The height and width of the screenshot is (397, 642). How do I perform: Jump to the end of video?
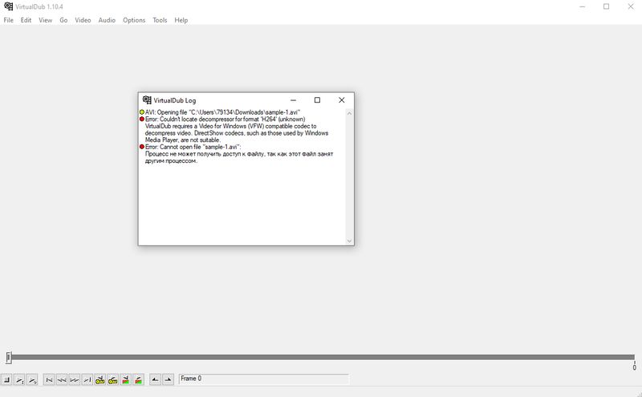(87, 379)
